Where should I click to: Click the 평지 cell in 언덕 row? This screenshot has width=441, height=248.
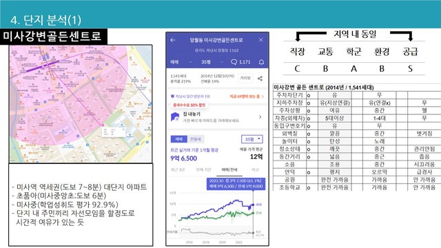(x=334, y=172)
